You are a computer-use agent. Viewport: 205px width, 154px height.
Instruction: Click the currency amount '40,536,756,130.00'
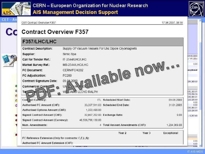90,120
